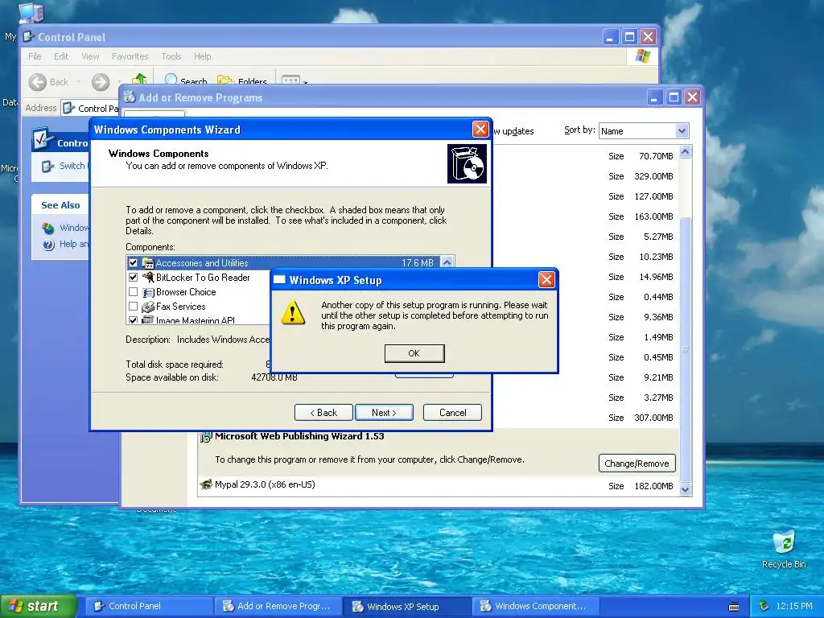Click Folders in Control Panel toolbar
The height and width of the screenshot is (618, 824).
pyautogui.click(x=242, y=80)
